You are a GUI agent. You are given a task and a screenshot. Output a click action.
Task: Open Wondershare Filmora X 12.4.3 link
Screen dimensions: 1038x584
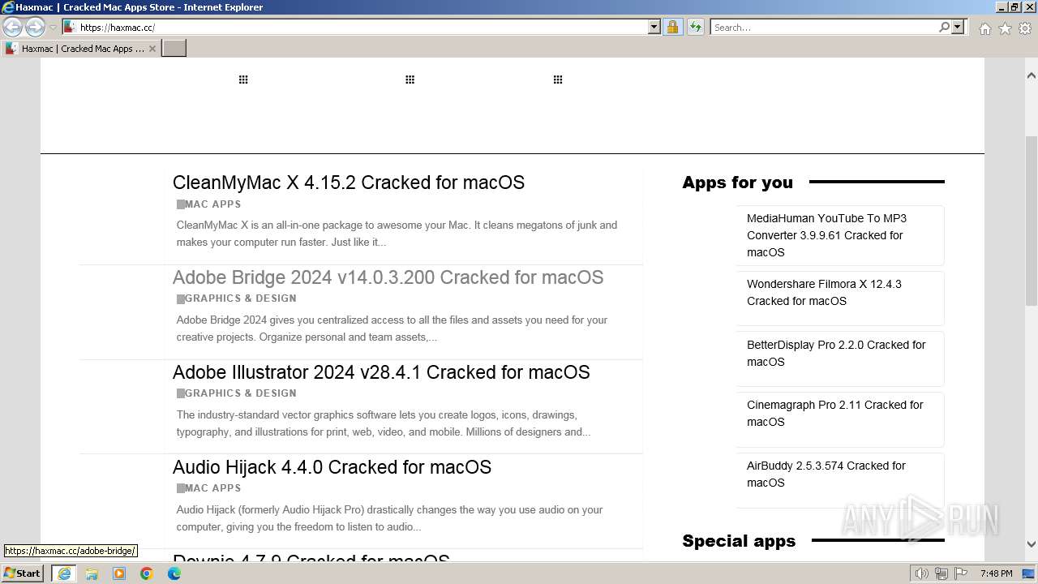824,293
